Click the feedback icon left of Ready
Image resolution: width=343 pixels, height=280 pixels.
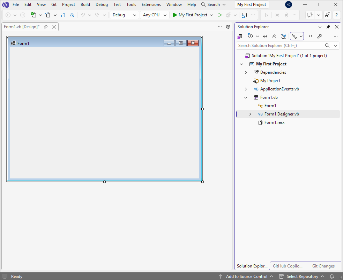5,276
